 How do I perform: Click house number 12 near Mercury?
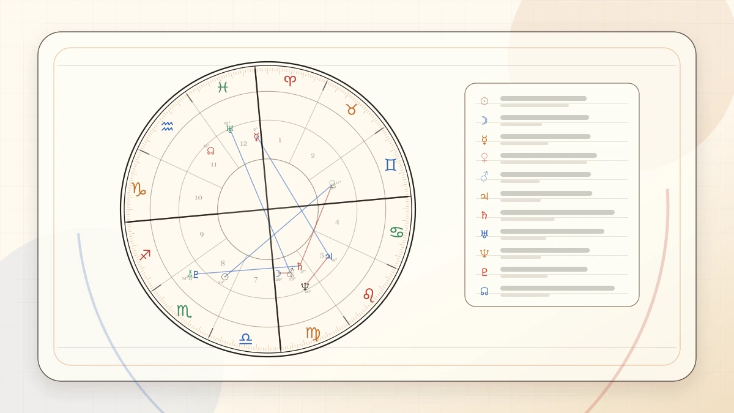coord(243,144)
